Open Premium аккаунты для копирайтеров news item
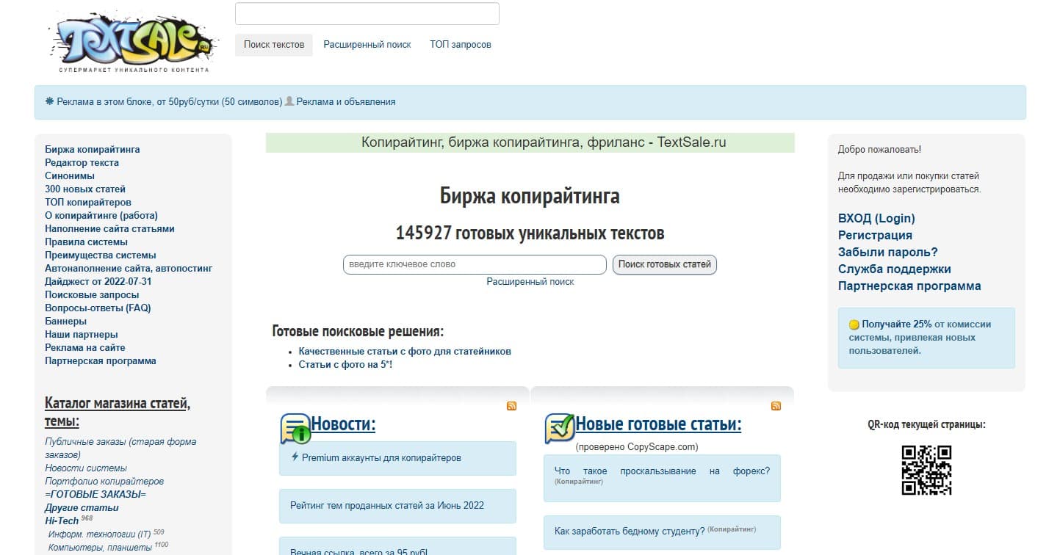 (x=381, y=458)
